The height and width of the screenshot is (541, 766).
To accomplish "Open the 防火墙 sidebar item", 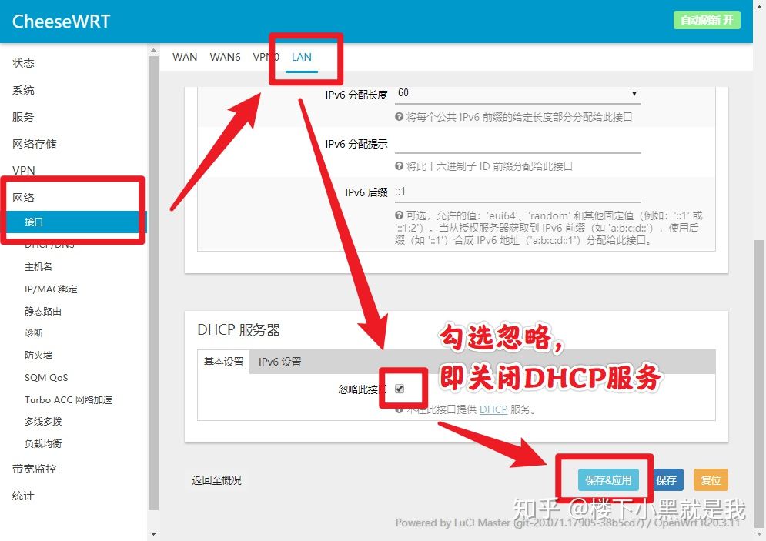I will pos(38,356).
